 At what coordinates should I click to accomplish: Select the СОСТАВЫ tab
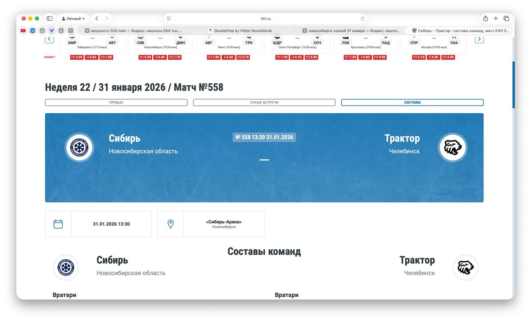click(412, 103)
